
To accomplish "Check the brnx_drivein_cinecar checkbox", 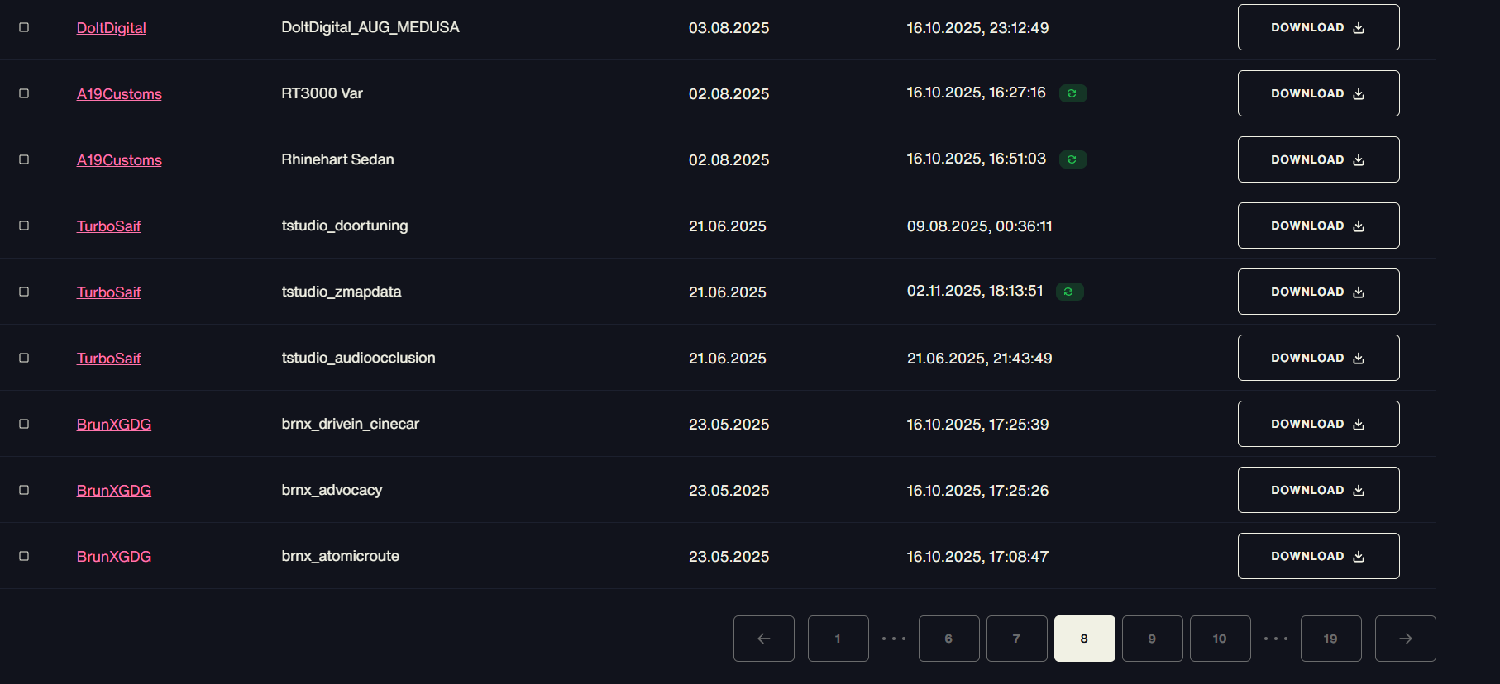I will click(24, 424).
